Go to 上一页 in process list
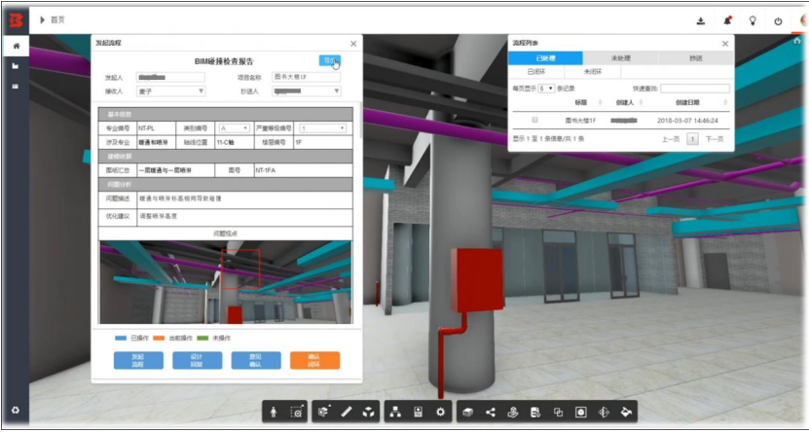This screenshot has height=432, width=809. point(671,139)
